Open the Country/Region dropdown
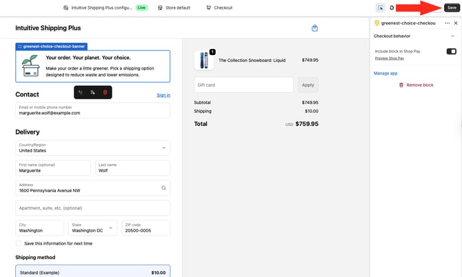Viewport: 462px width, 277px height. click(x=93, y=147)
